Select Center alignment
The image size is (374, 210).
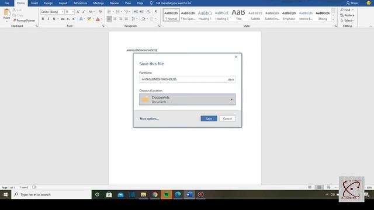point(115,19)
